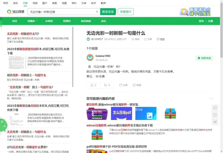Share the question via 分享 under title
Viewport: 223px width, 153px height.
pos(148,39)
